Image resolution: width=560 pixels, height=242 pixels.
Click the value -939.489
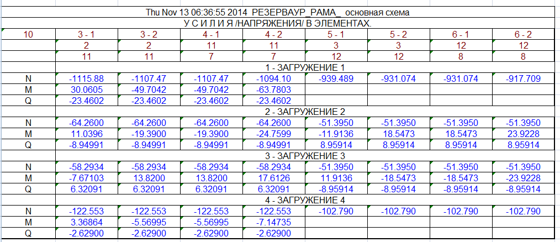click(336, 78)
